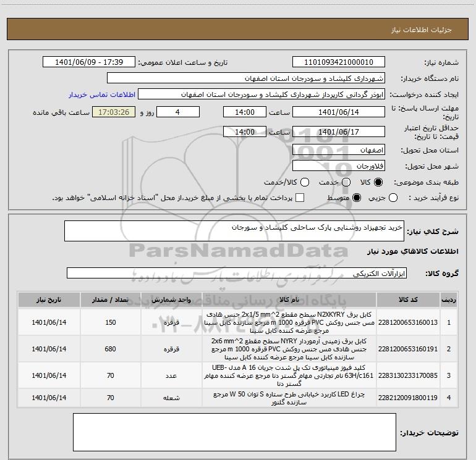Select the 'خدمت' radio button
The image size is (476, 460).
pyautogui.click(x=346, y=182)
